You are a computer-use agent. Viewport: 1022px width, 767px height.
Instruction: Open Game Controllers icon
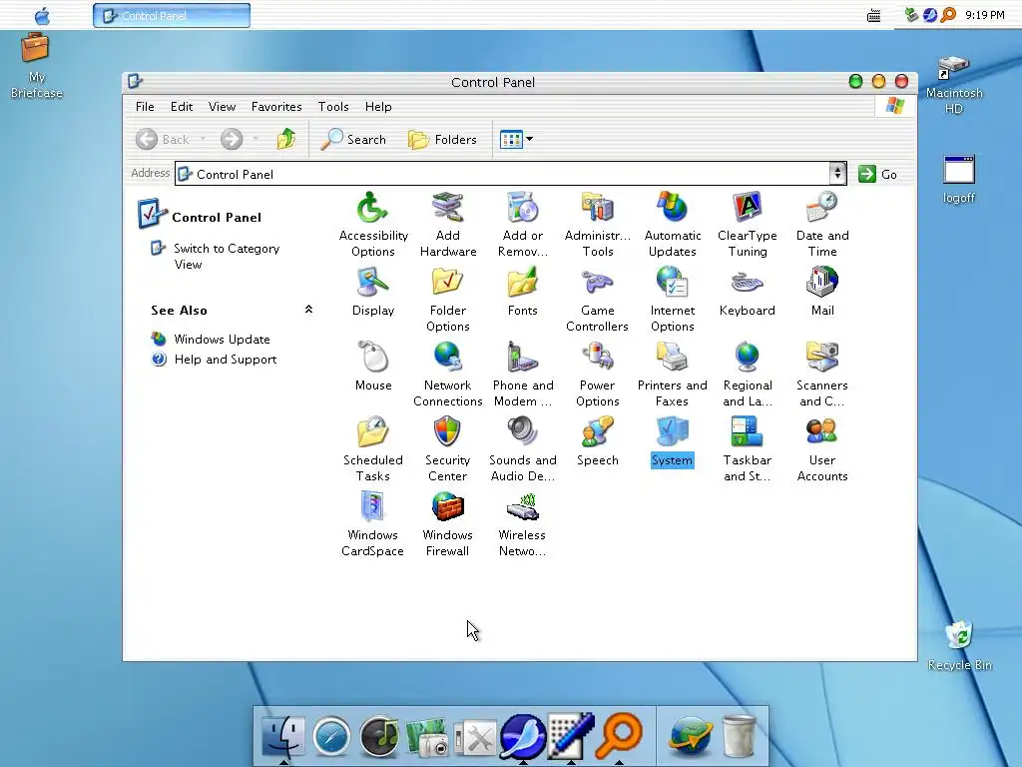(598, 299)
